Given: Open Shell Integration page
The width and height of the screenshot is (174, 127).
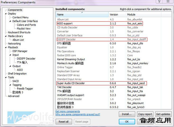Looking at the screenshot, I should [x=17, y=74].
